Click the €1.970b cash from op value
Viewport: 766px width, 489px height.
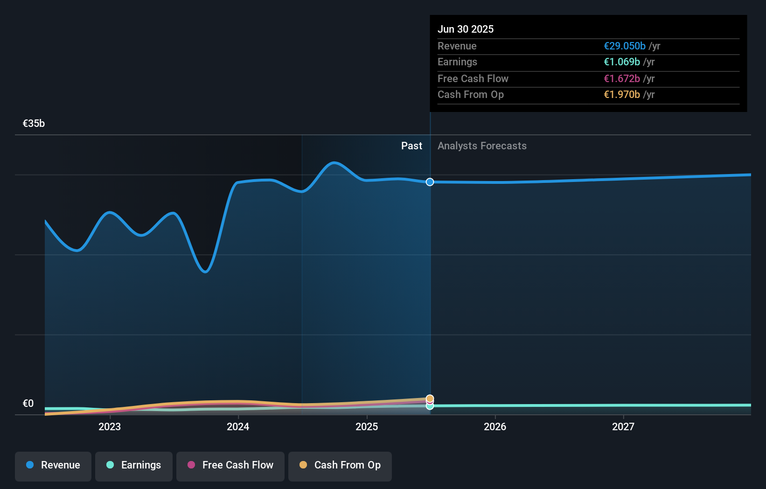click(622, 94)
